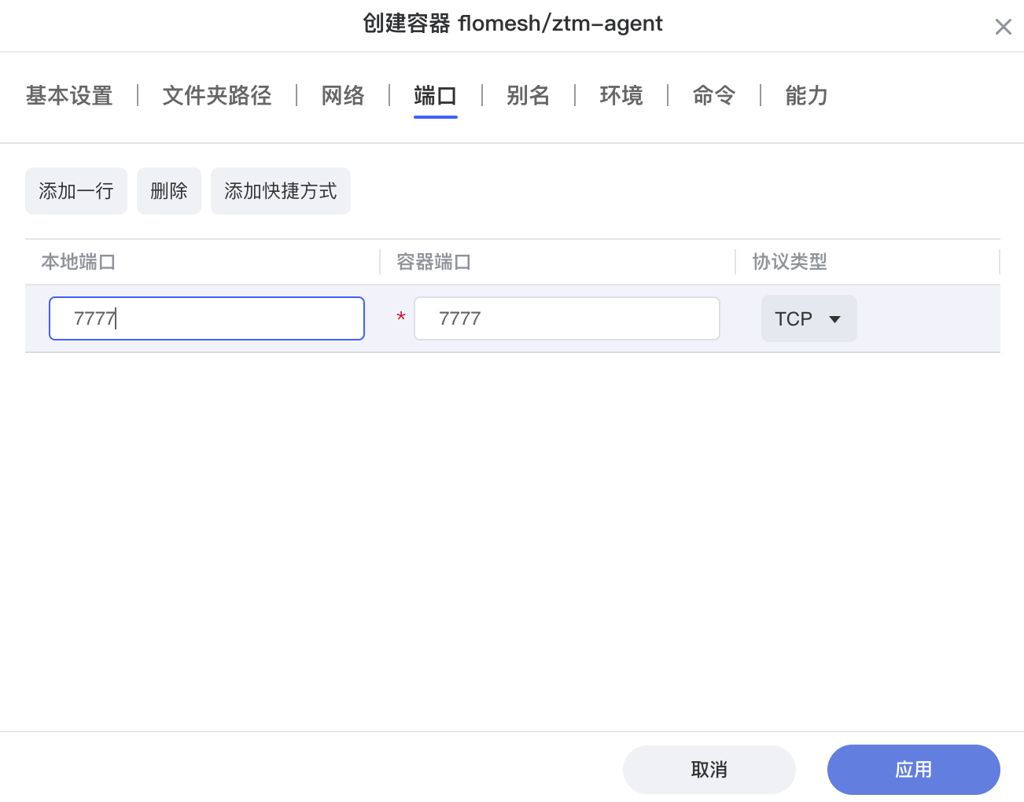The image size is (1024, 802).
Task: Open the 命令 tab
Action: [x=713, y=96]
